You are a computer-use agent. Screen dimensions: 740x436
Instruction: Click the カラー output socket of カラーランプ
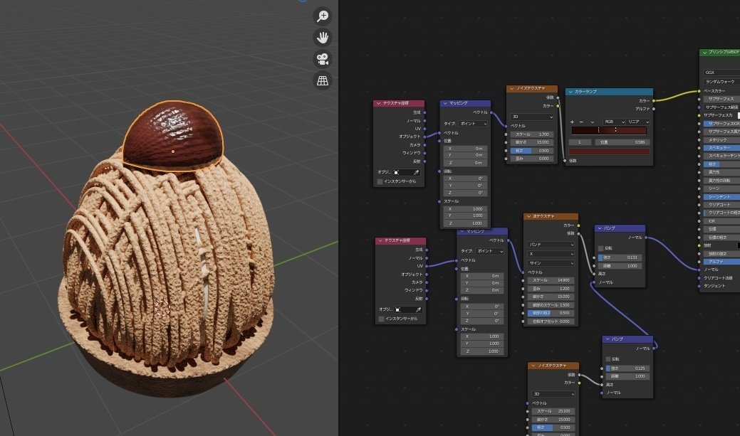654,101
